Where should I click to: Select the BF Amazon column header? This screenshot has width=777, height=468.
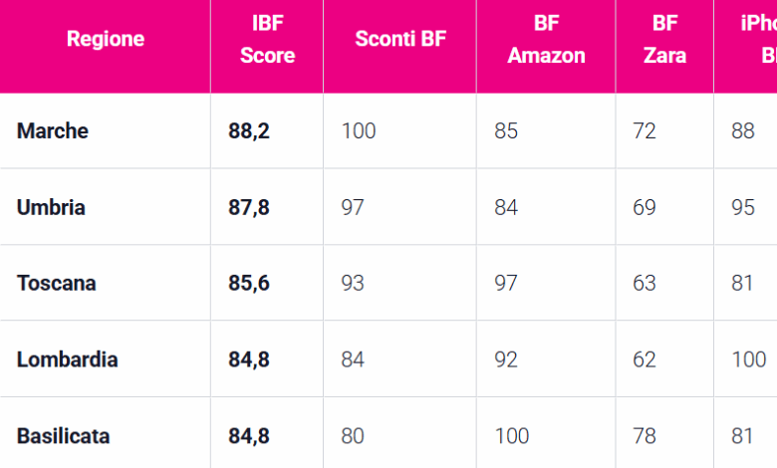[546, 41]
